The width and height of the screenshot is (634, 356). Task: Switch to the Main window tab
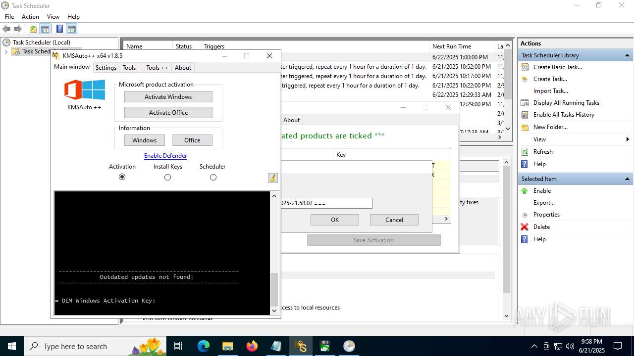72,67
